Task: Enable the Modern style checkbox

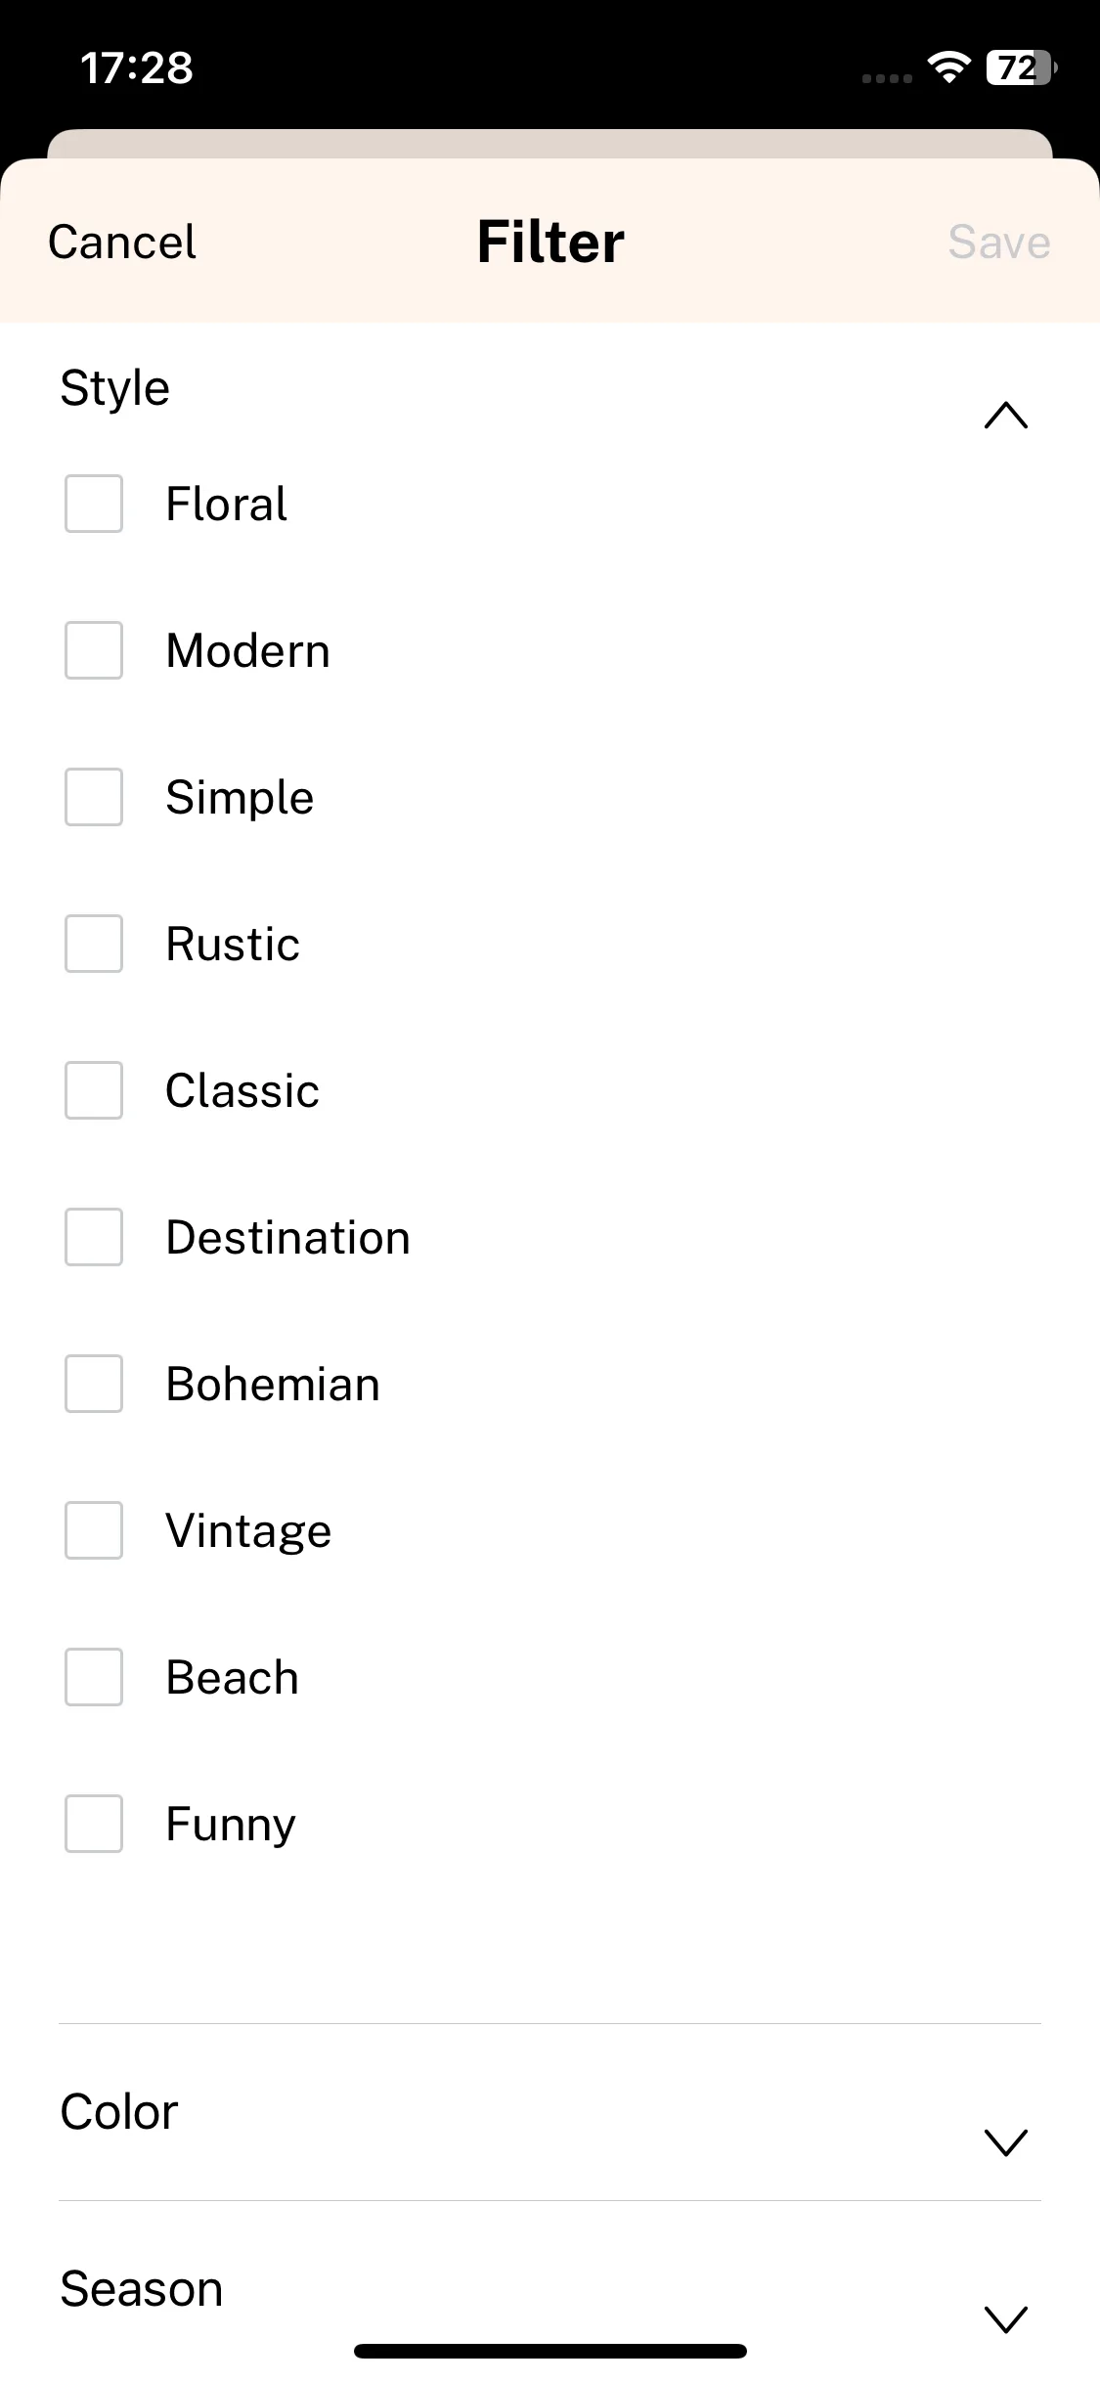Action: 94,650
